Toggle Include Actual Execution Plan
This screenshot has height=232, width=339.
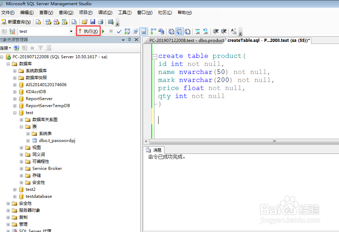coord(153,31)
